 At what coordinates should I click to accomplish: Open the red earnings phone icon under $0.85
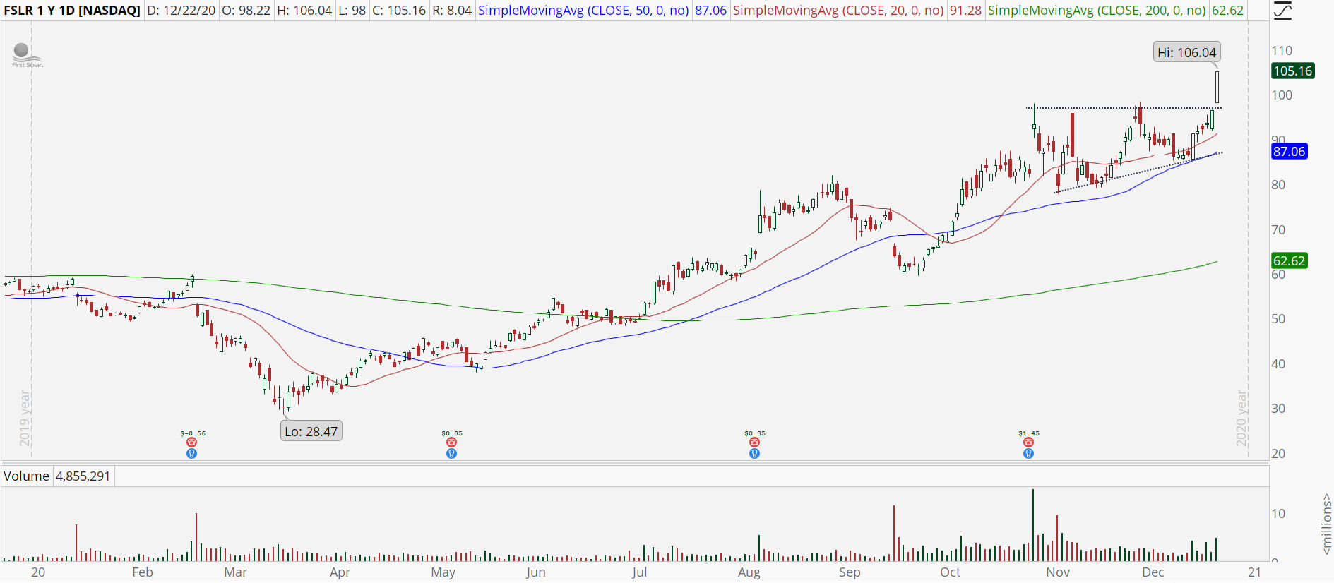click(x=452, y=443)
